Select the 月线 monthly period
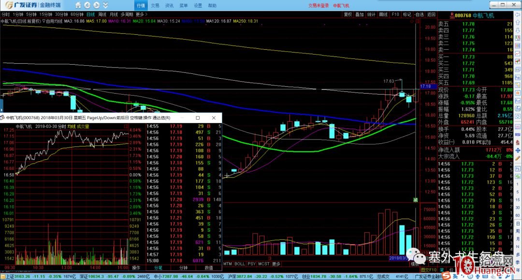522x280 pixels. 114,14
